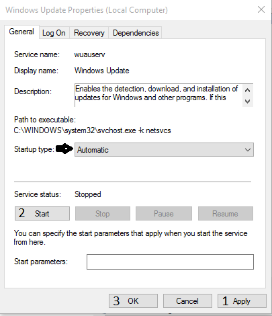This screenshot has height=316, width=272.
Task: Start the Windows Update service
Action: click(42, 214)
